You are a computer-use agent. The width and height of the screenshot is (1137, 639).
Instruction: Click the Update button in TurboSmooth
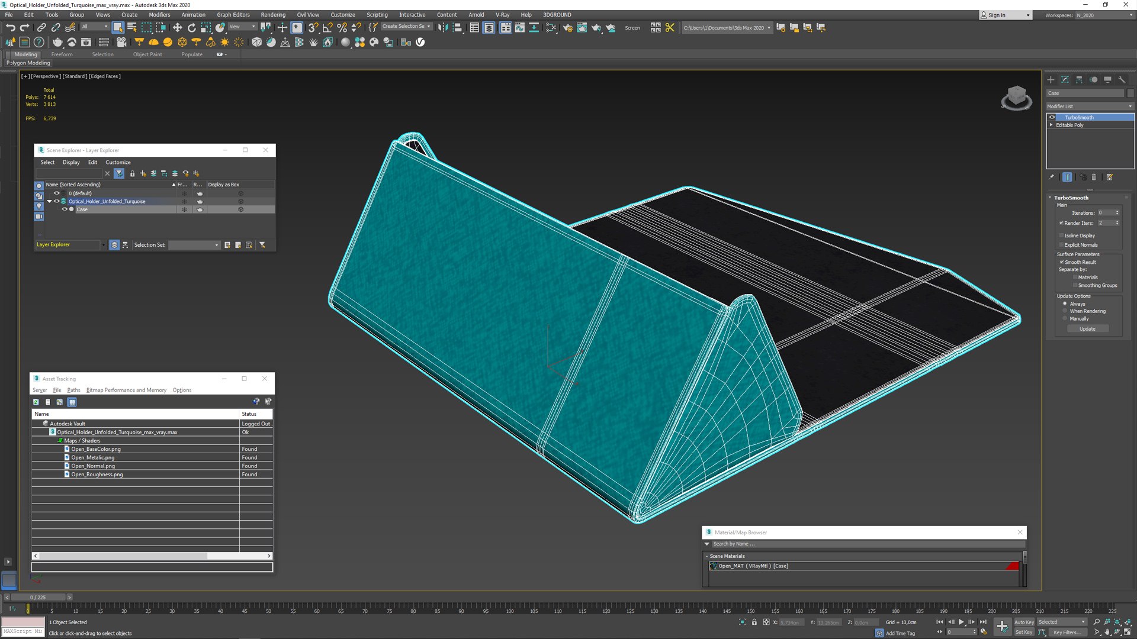[1087, 329]
